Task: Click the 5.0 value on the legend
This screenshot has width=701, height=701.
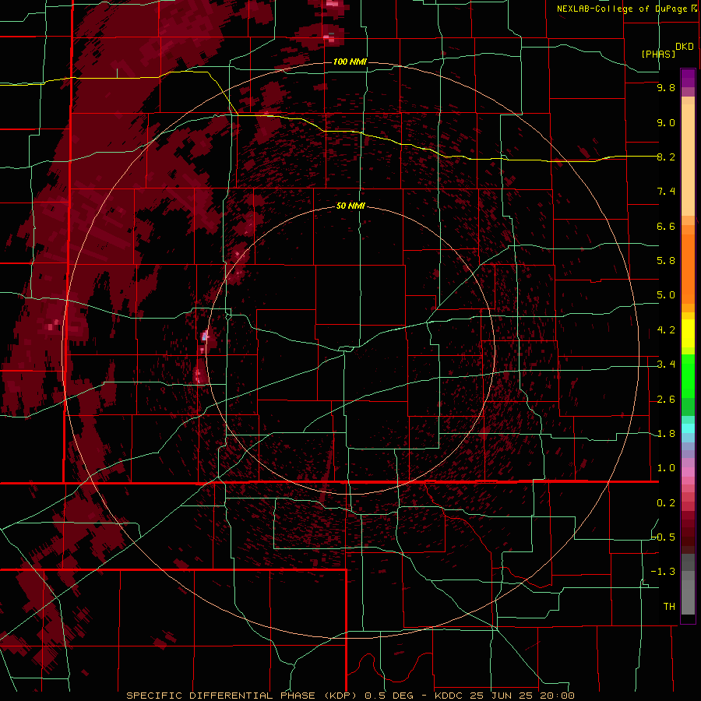Action: [x=666, y=295]
